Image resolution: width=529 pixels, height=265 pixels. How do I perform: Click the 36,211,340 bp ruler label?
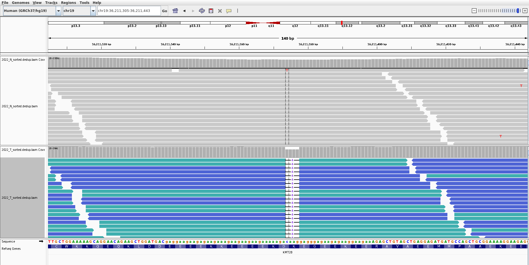pyautogui.click(x=170, y=44)
